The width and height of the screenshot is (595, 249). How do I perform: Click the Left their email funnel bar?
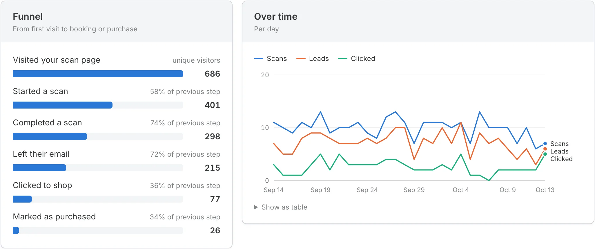tap(98, 168)
